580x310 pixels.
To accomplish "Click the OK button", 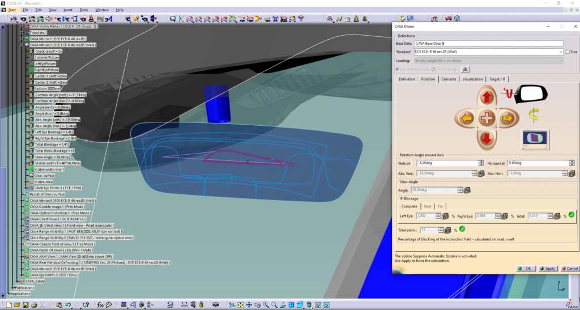I will point(526,269).
